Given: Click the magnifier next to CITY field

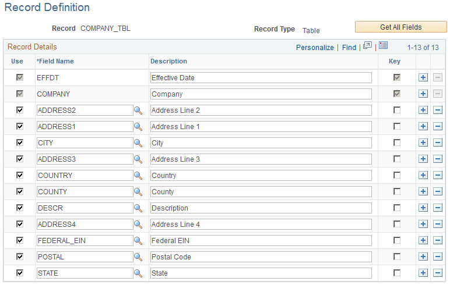Looking at the screenshot, I should pos(138,143).
